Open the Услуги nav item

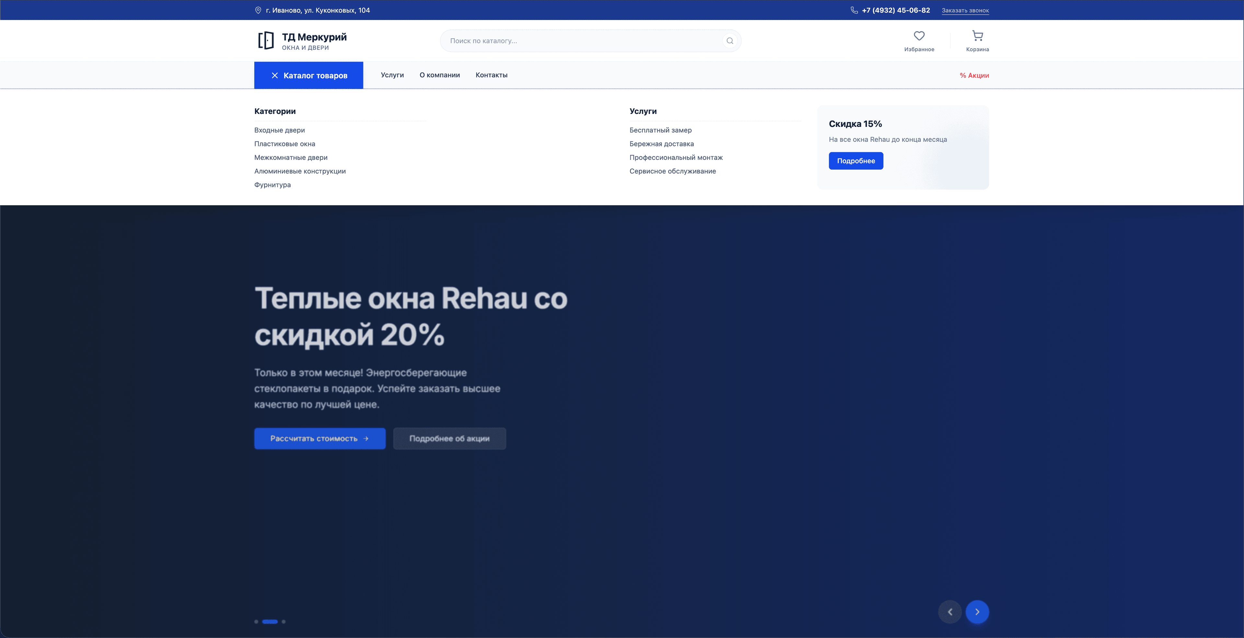(x=392, y=75)
